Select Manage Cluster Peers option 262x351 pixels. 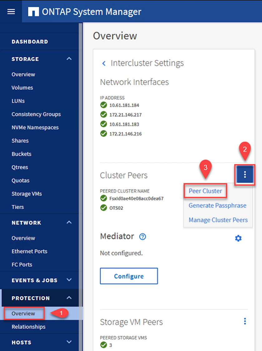[x=218, y=220]
